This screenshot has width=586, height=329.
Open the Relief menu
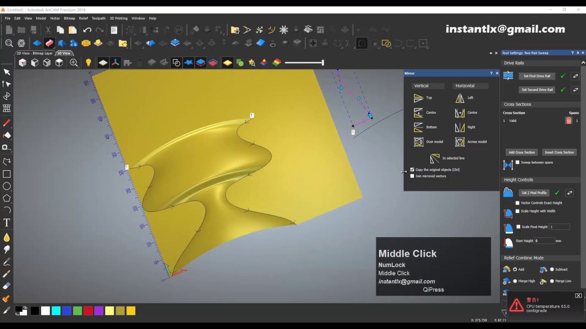(83, 18)
